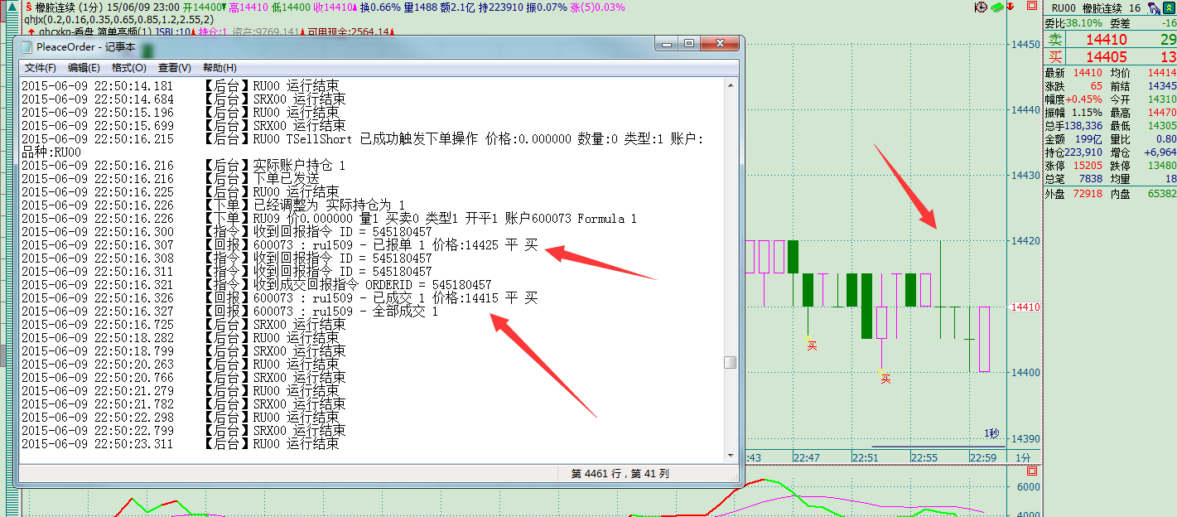This screenshot has width=1177, height=517.
Task: Open the 查看(V) menu
Action: click(174, 68)
